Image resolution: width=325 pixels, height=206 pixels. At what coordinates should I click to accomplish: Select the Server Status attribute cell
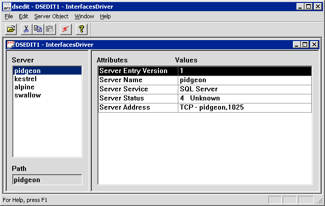(x=138, y=98)
